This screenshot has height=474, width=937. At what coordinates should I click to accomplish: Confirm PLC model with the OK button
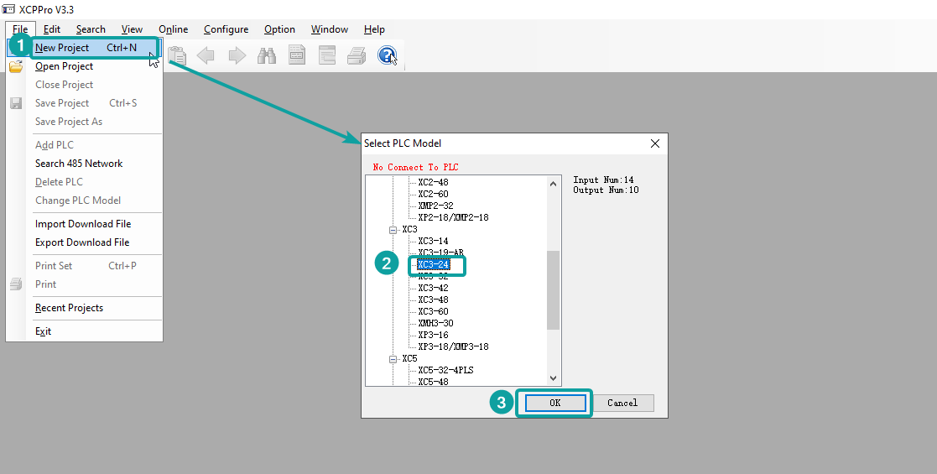(554, 403)
